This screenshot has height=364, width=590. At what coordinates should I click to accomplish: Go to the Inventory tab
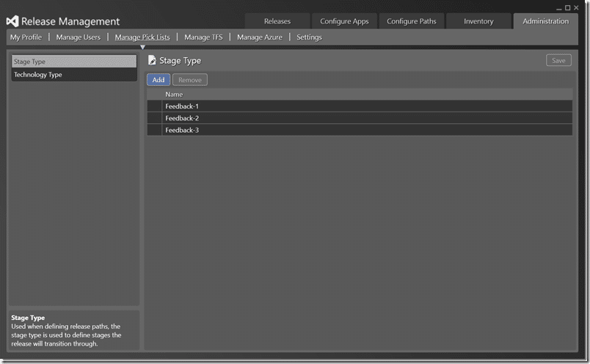pos(478,21)
